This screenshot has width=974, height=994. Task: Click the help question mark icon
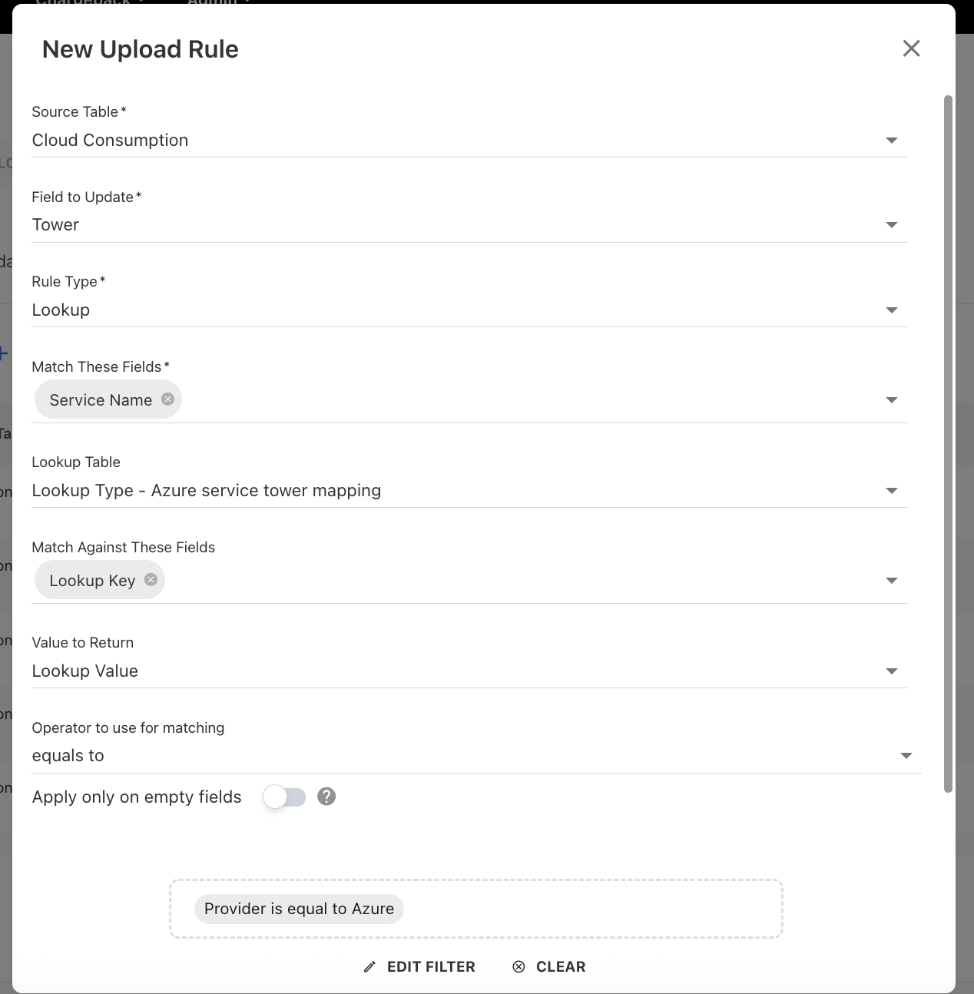tap(326, 797)
